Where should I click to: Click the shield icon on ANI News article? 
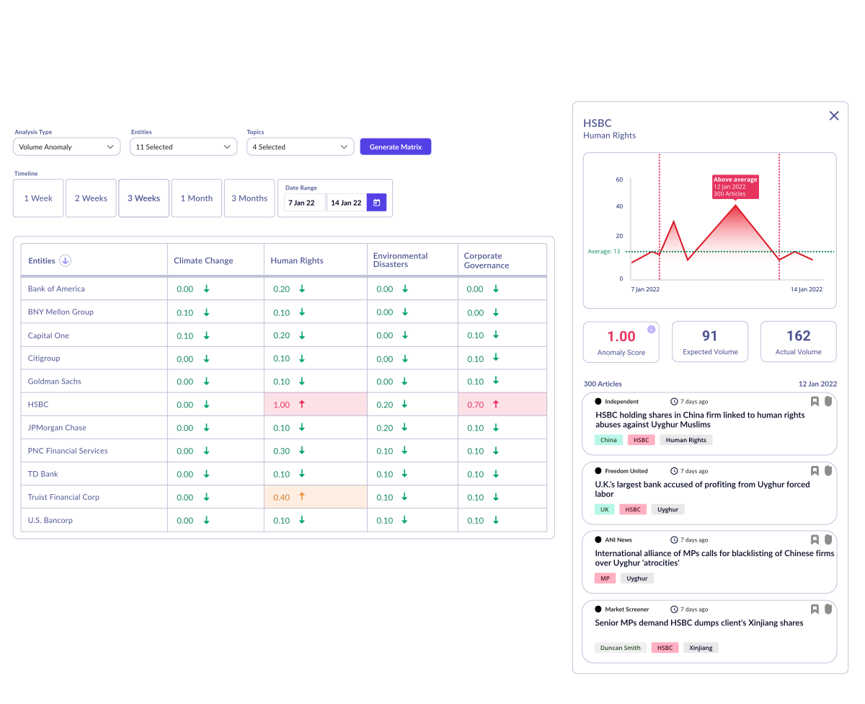828,540
